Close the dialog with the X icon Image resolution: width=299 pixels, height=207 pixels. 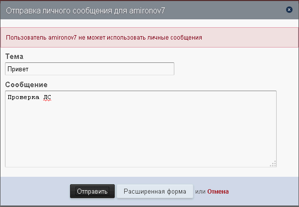[x=289, y=9]
